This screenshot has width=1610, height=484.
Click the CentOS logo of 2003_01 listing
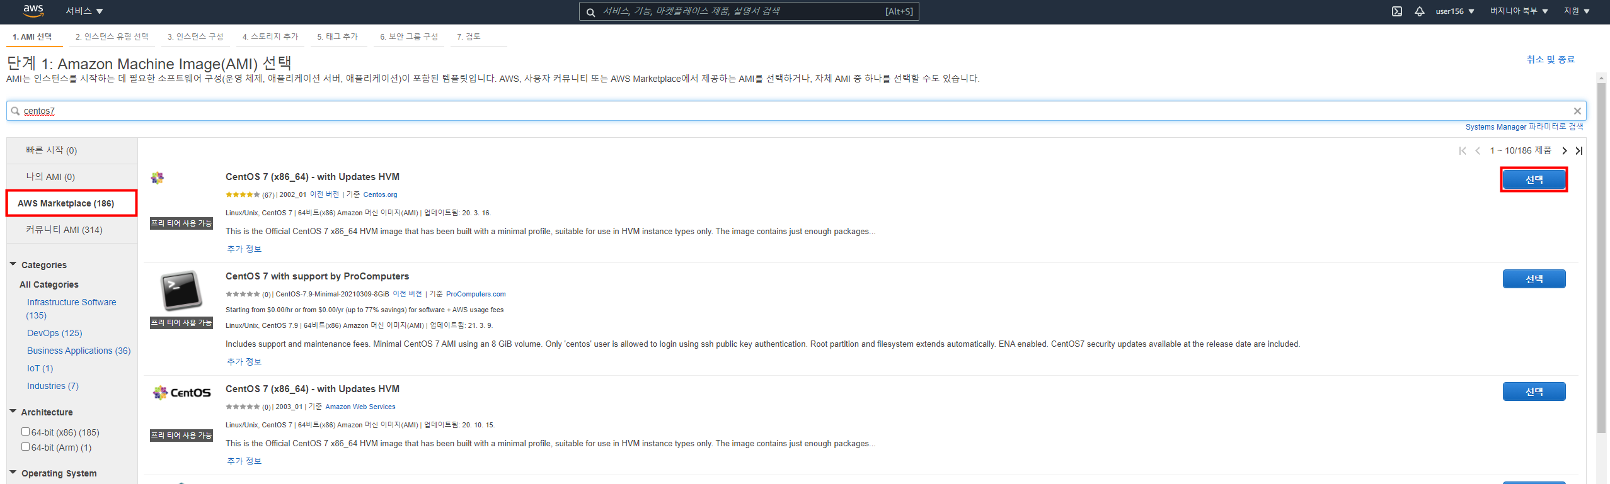pos(181,393)
